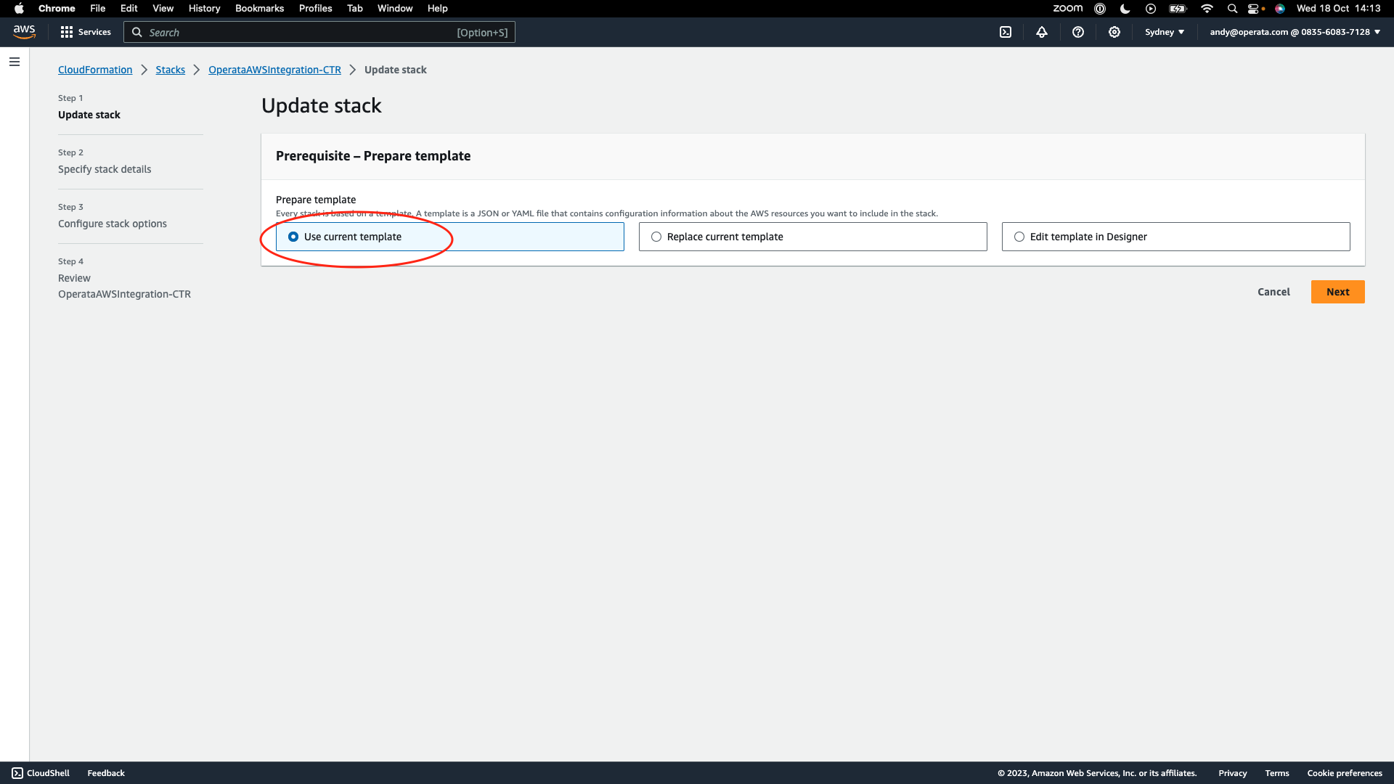Select Edit template in Designer option
Image resolution: width=1394 pixels, height=784 pixels.
(1019, 237)
